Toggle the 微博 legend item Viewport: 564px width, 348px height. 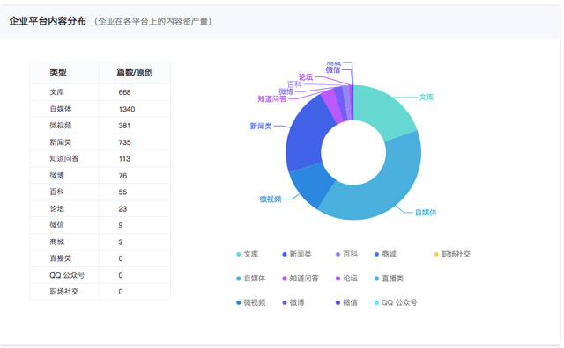click(293, 302)
